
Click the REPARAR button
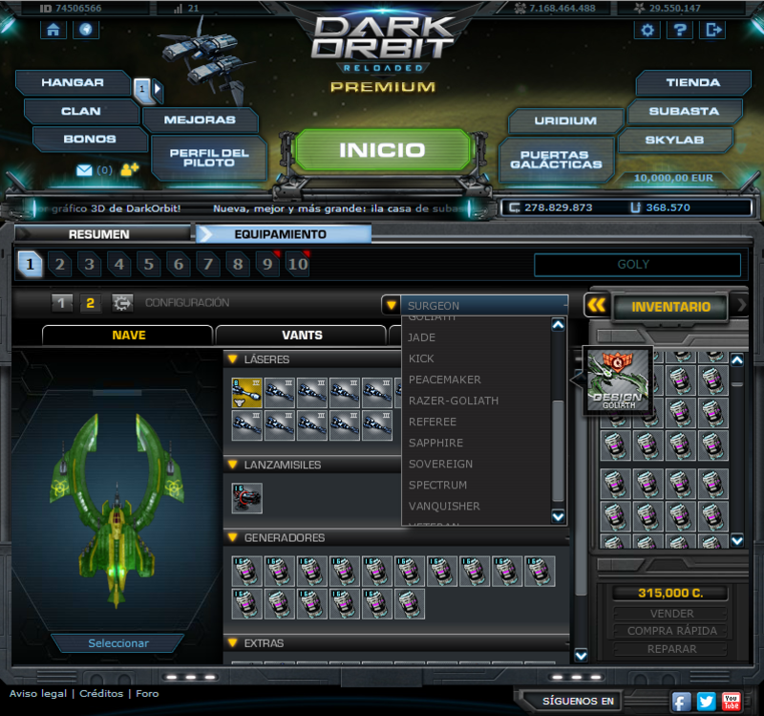tap(671, 649)
